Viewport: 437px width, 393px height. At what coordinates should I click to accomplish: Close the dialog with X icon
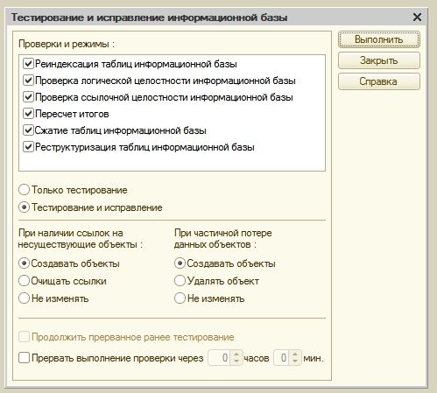pos(418,17)
